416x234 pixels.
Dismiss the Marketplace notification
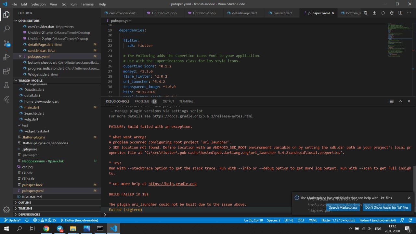pyautogui.click(x=409, y=198)
